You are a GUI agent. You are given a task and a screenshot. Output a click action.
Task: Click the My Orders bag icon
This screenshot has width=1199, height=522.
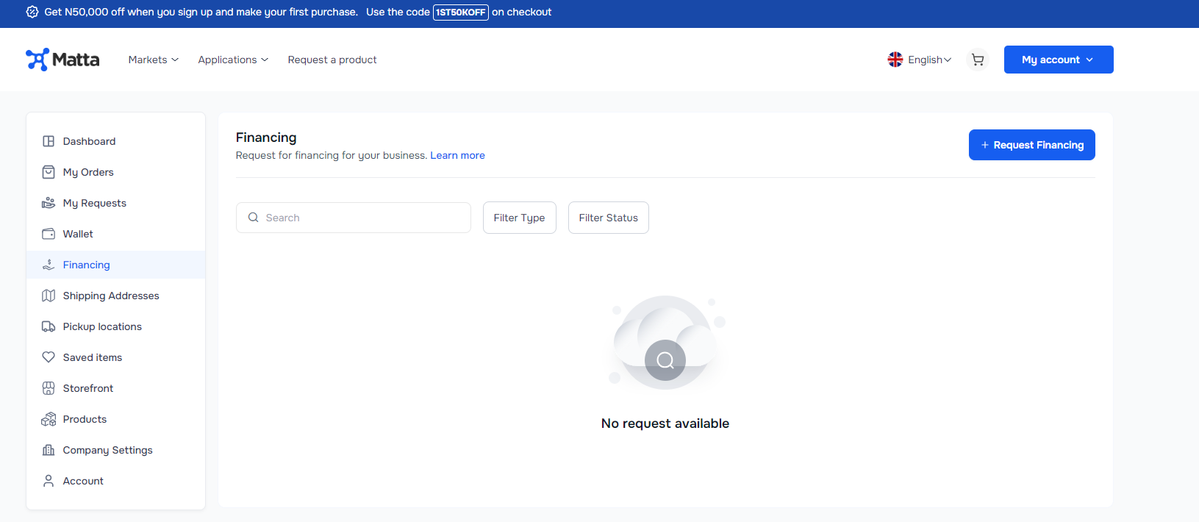[49, 172]
